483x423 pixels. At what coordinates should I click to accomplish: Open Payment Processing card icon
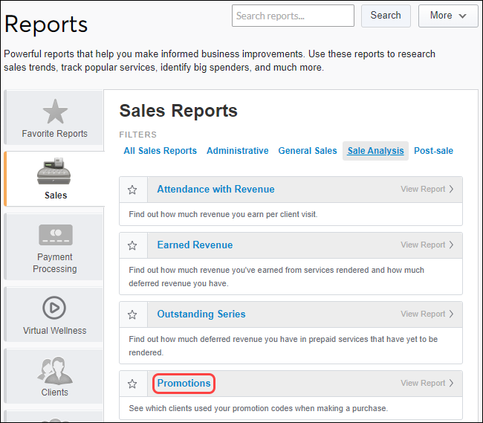[x=55, y=236]
